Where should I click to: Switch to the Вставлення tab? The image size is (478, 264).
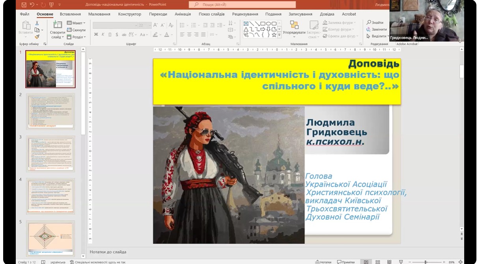(70, 14)
